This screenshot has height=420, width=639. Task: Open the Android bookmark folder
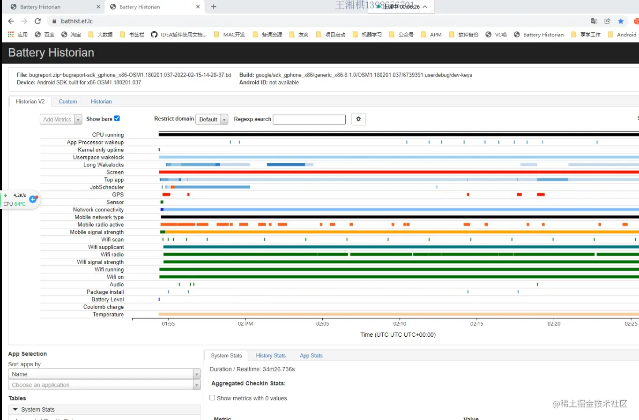(622, 35)
